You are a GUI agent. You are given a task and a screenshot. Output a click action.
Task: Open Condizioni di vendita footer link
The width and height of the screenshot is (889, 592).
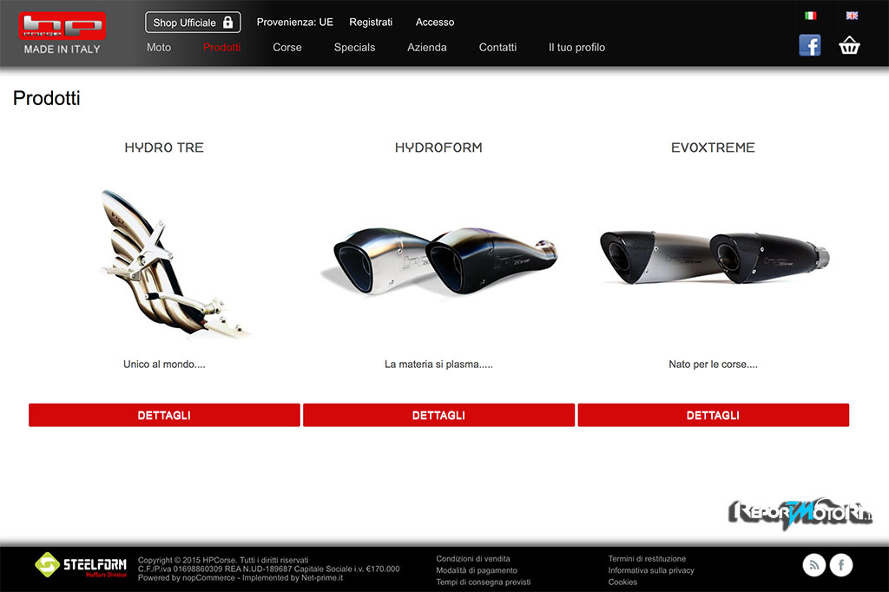[473, 558]
